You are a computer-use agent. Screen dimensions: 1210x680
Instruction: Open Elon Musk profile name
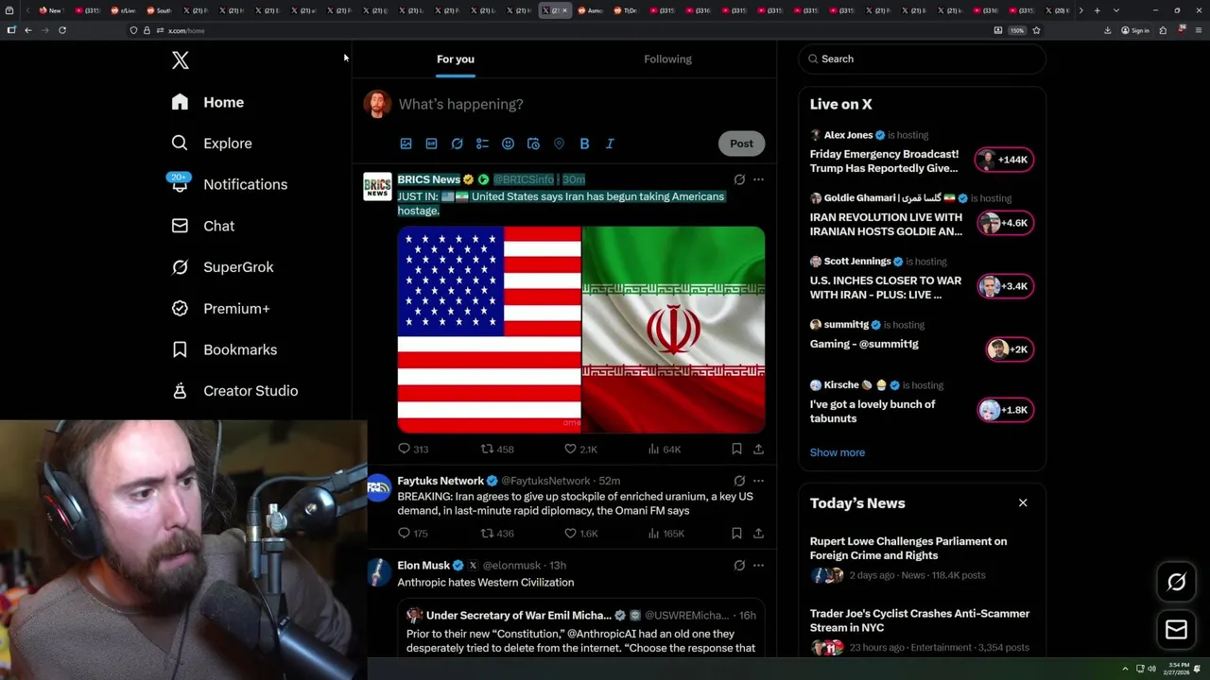(423, 566)
